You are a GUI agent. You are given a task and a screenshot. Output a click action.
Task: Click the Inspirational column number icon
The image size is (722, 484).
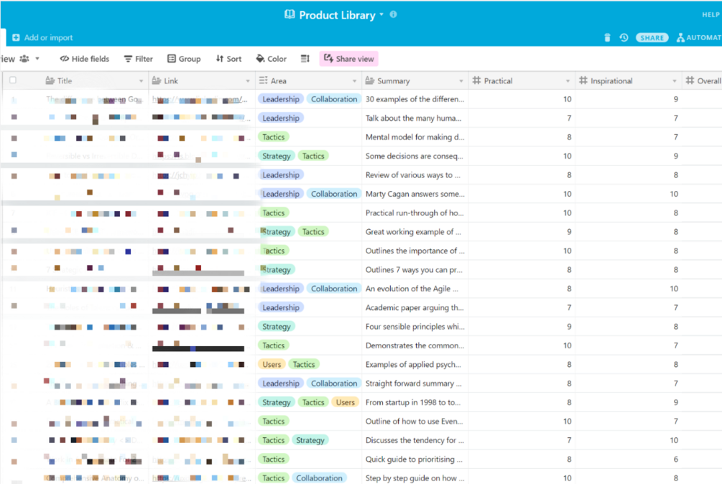click(583, 80)
